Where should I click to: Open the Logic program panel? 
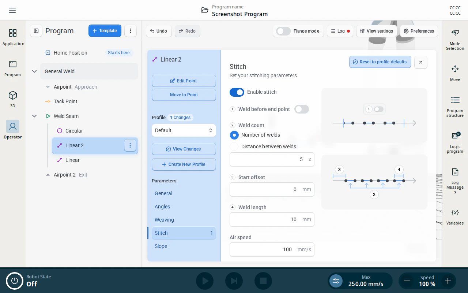455,142
